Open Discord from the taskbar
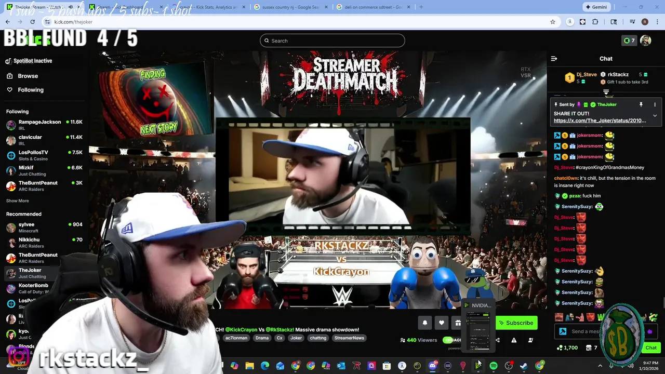The image size is (665, 374). [x=432, y=366]
